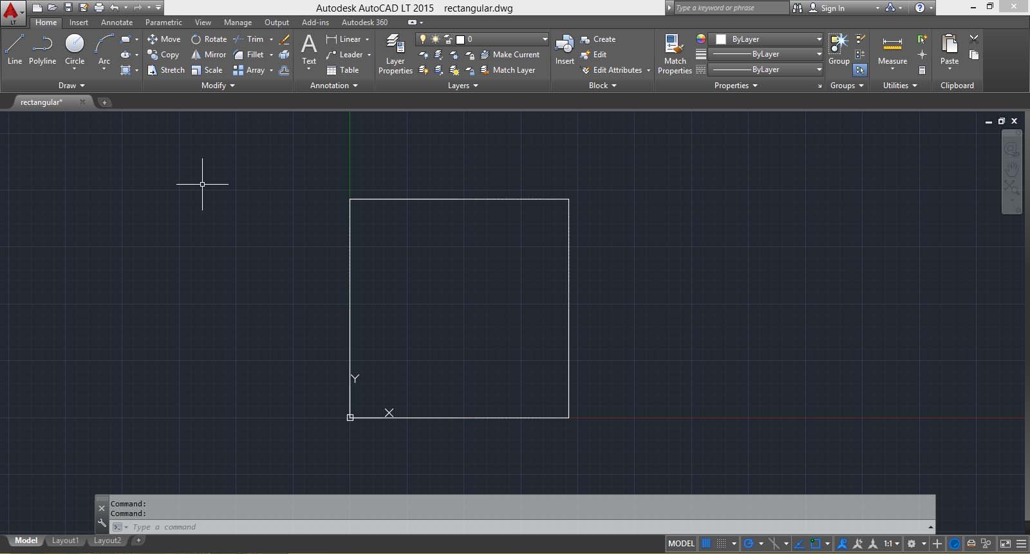The width and height of the screenshot is (1030, 554).
Task: Select the Stretch tool
Action: (x=165, y=70)
